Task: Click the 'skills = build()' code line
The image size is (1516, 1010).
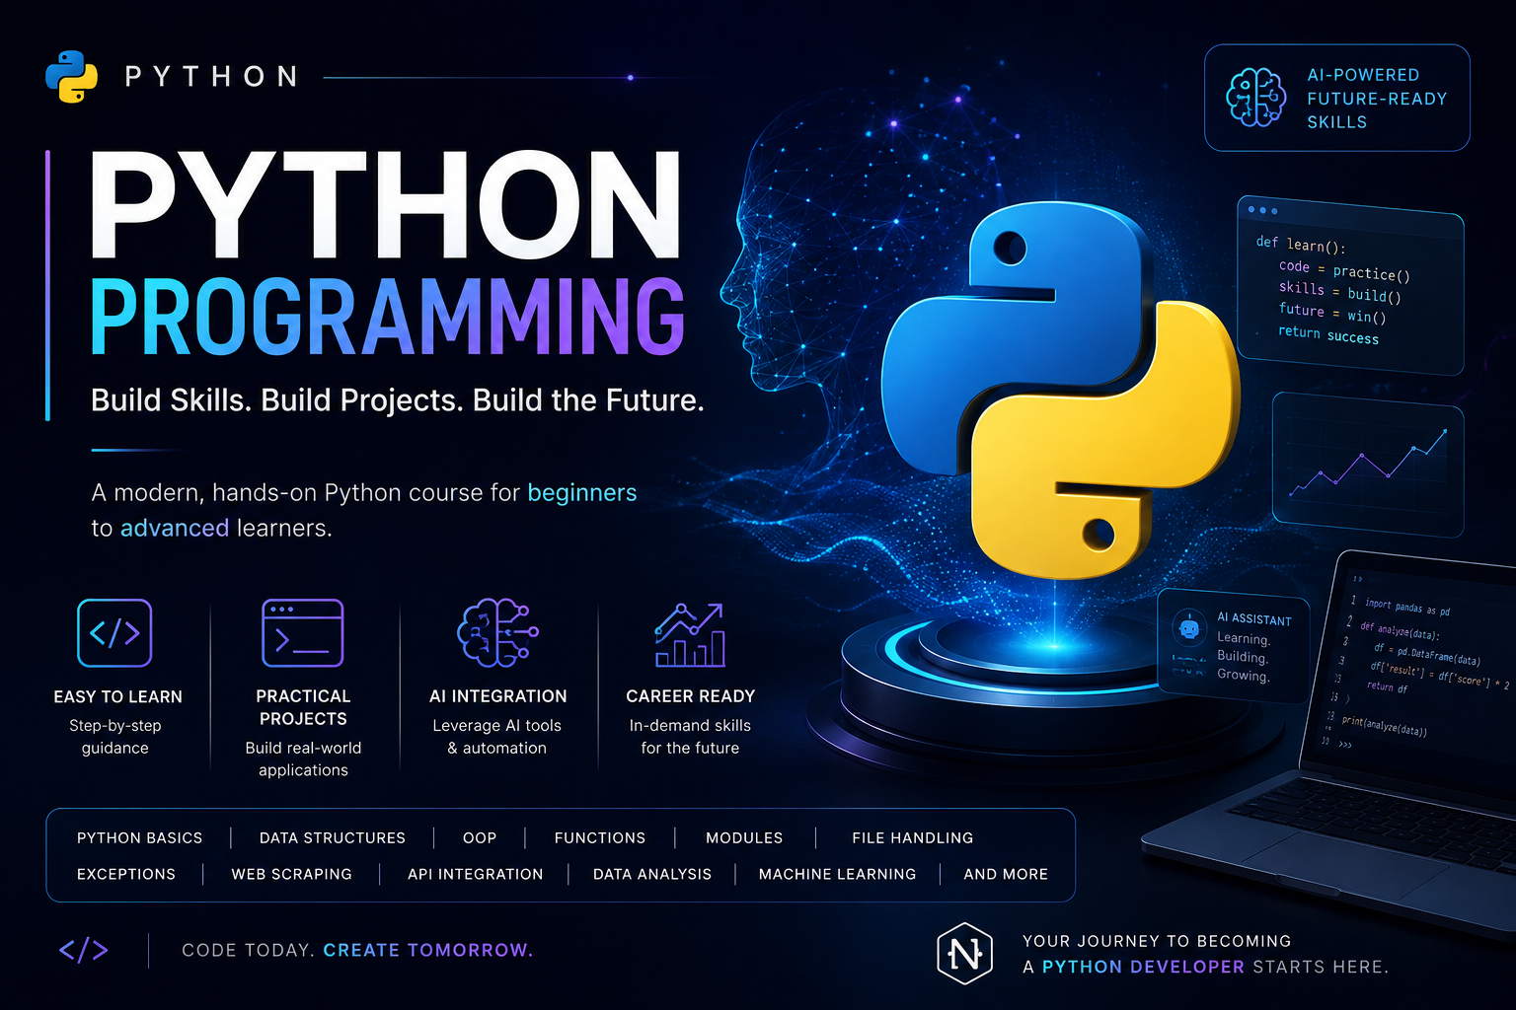Action: (x=1339, y=292)
